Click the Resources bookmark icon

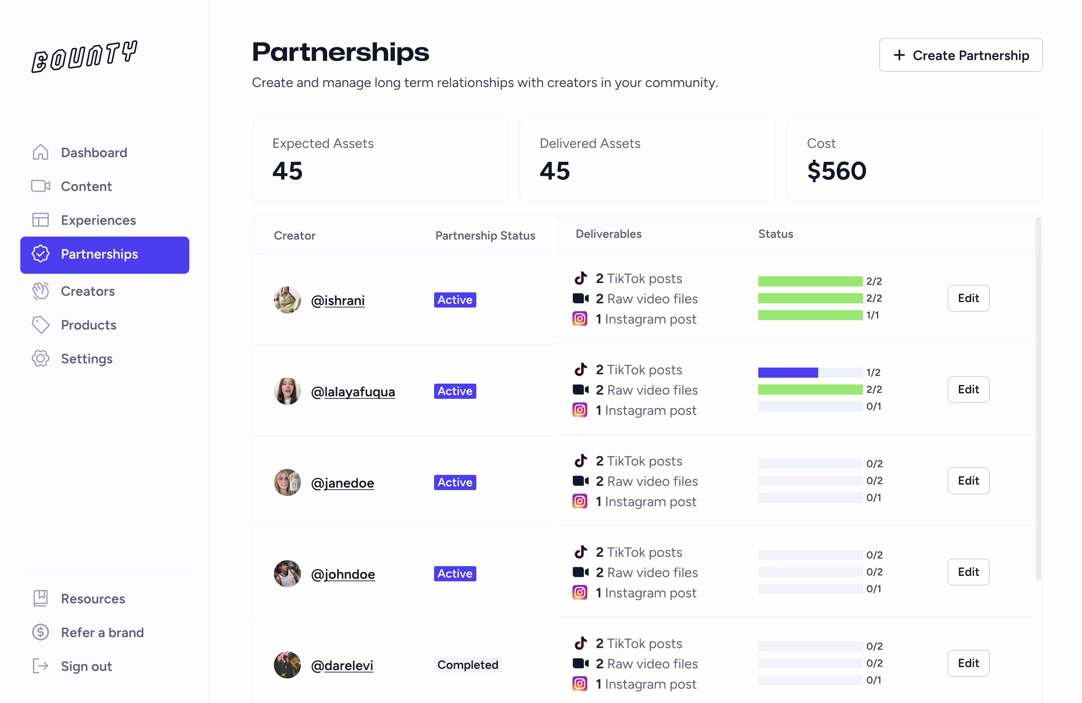tap(41, 598)
